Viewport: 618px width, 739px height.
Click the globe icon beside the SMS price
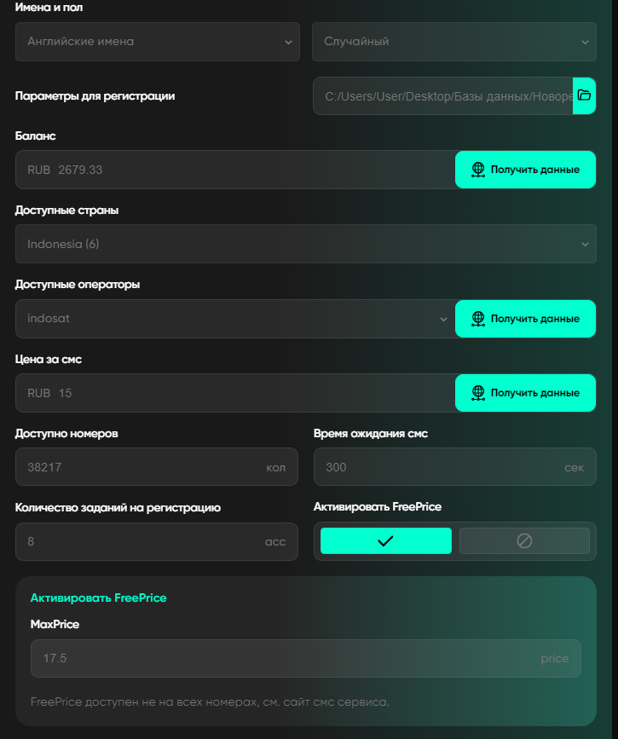pos(478,393)
